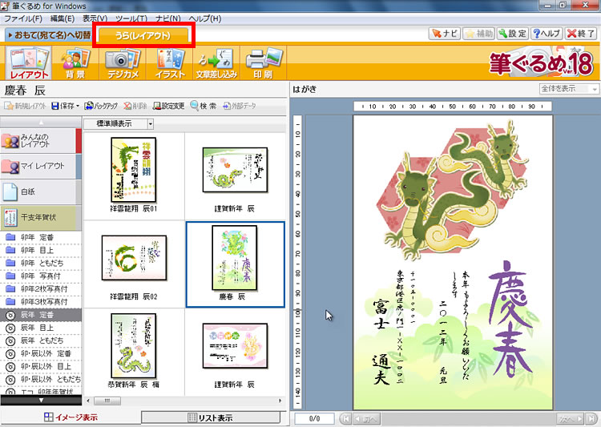This screenshot has height=427, width=601.
Task: Go to previous page 前へ
Action: pyautogui.click(x=367, y=418)
